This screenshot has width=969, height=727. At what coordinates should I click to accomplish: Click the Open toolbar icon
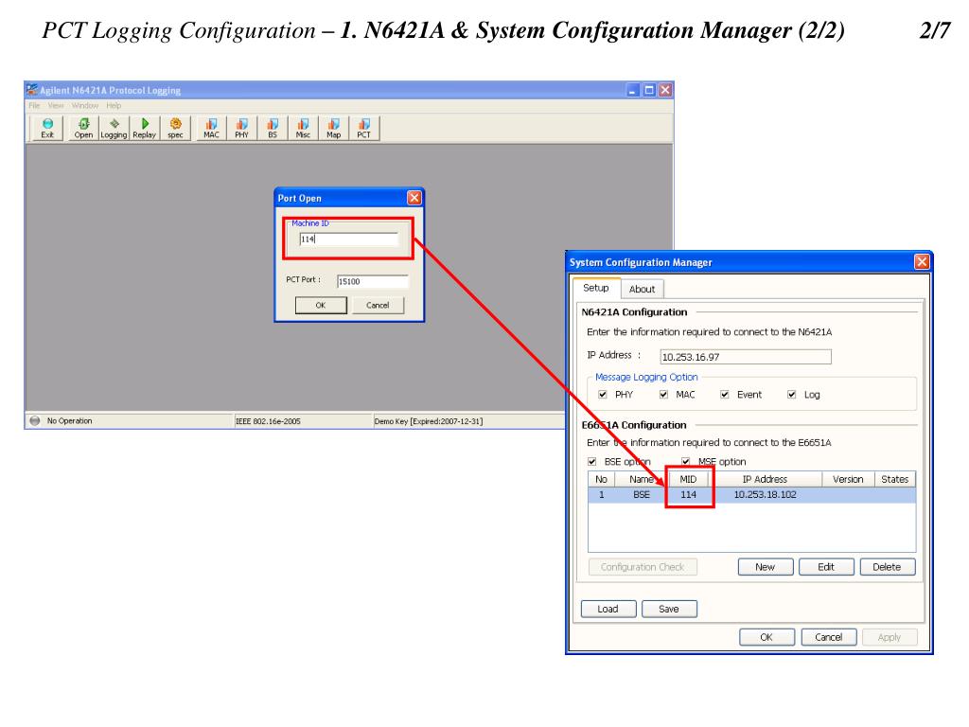(x=83, y=128)
